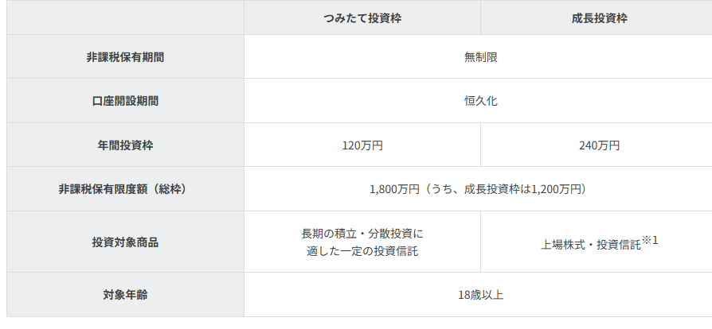Select the 適した一定の投資信託 text line
Viewport: 712px width, 329px height.
[362, 252]
